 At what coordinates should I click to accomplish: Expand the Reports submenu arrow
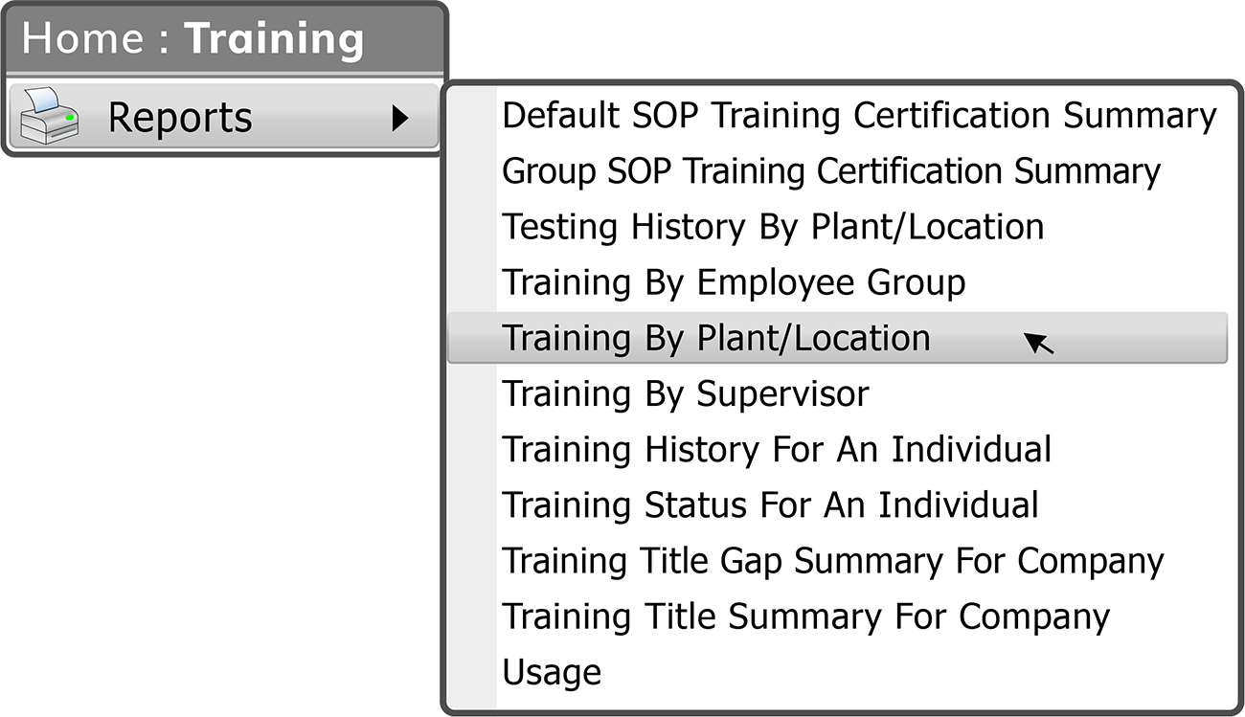(400, 118)
